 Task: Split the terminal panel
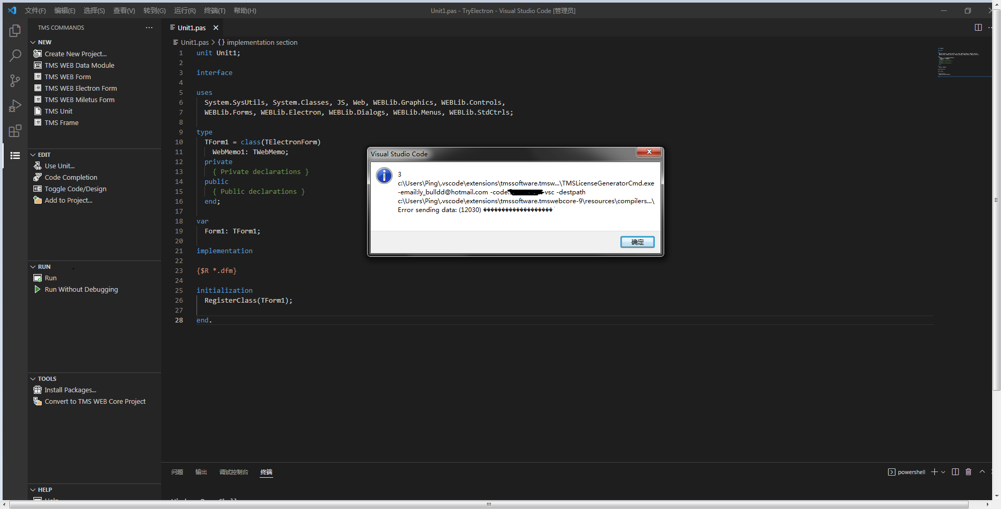tap(955, 472)
